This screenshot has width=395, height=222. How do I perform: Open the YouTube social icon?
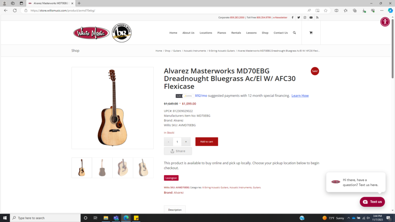(x=311, y=18)
